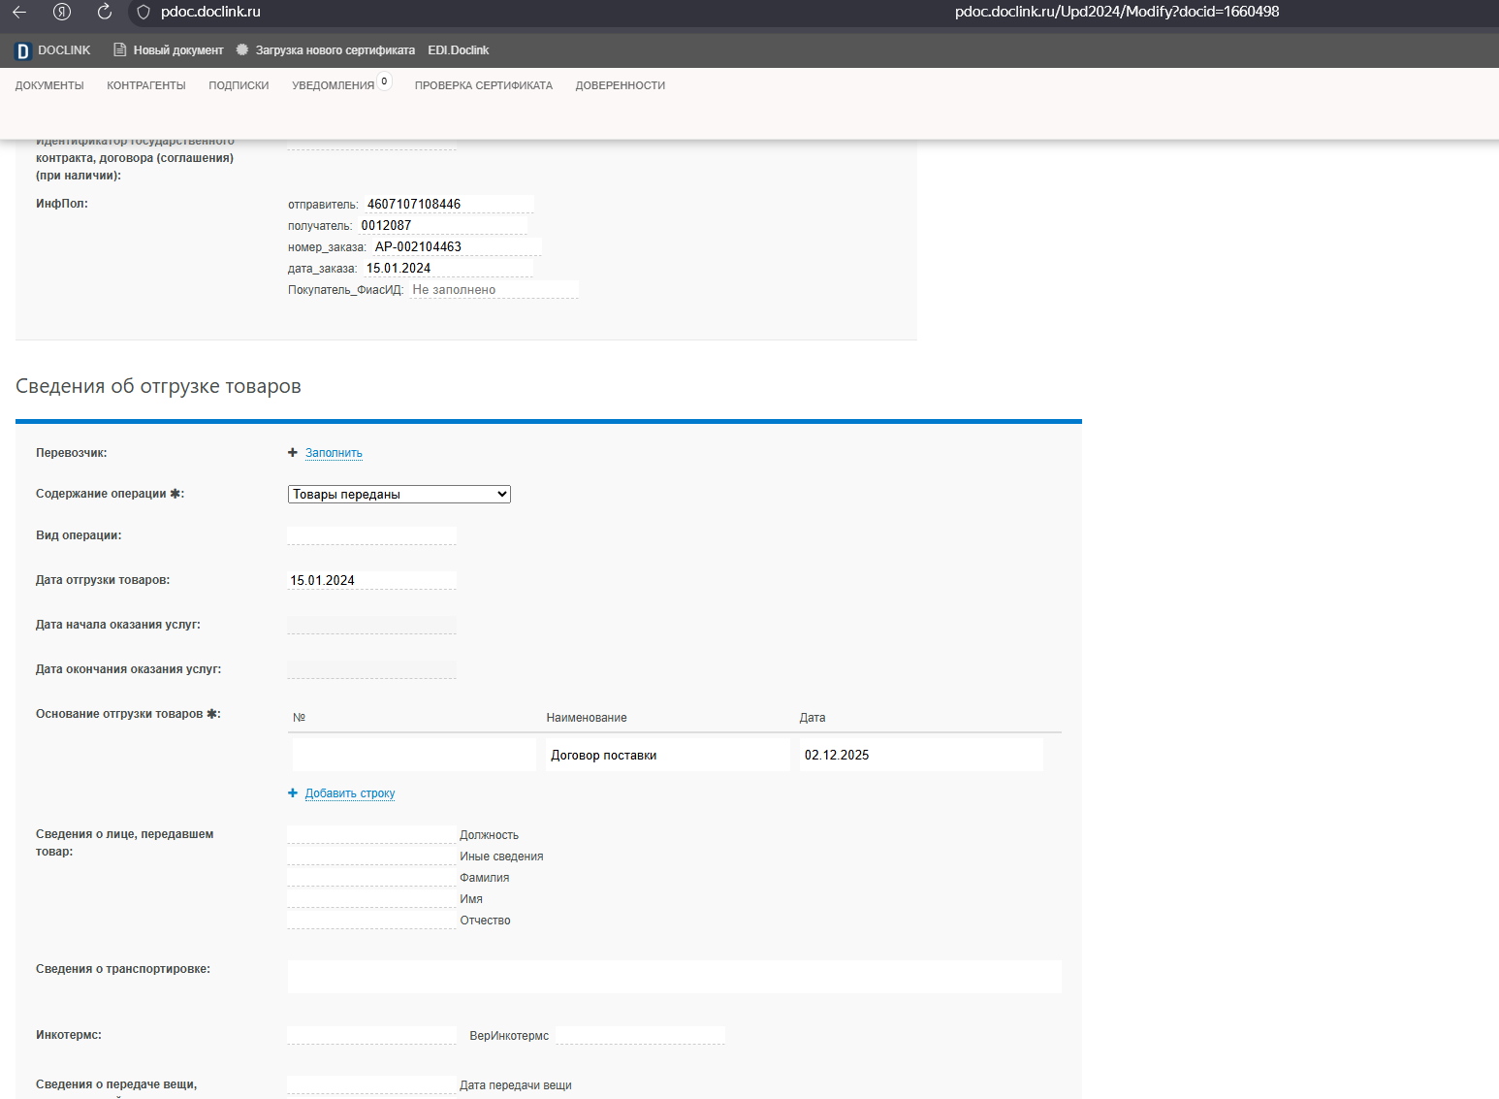Open the КОНТРАГЕНТЫ menu
The width and height of the screenshot is (1499, 1099).
point(146,85)
